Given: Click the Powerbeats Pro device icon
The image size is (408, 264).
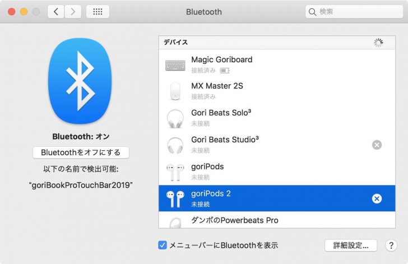Looking at the screenshot, I should [x=175, y=223].
